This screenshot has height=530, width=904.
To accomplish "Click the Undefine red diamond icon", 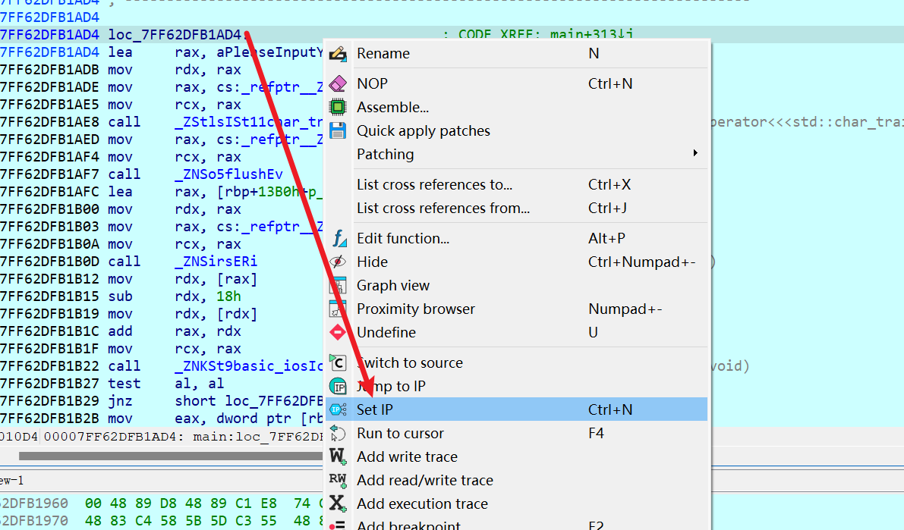I will tap(338, 332).
